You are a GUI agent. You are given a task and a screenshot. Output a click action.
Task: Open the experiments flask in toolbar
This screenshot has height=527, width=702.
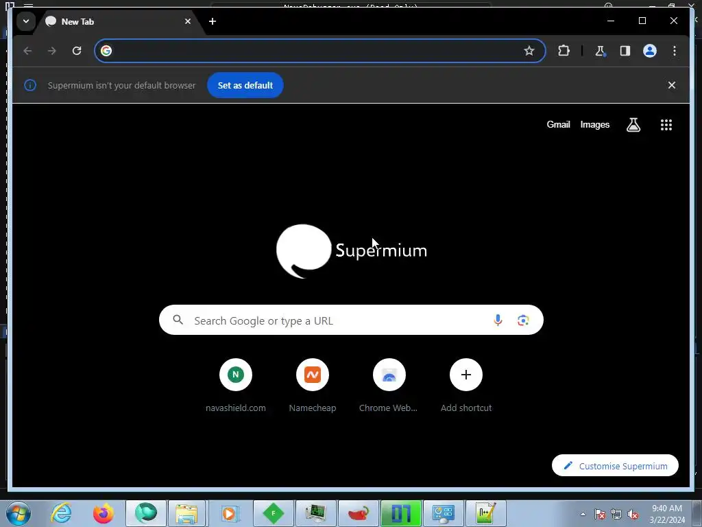[x=600, y=51]
